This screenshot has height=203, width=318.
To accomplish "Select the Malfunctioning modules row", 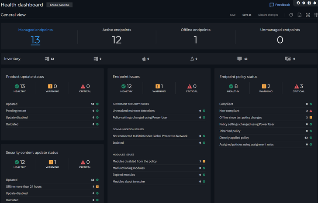I will tap(159, 168).
